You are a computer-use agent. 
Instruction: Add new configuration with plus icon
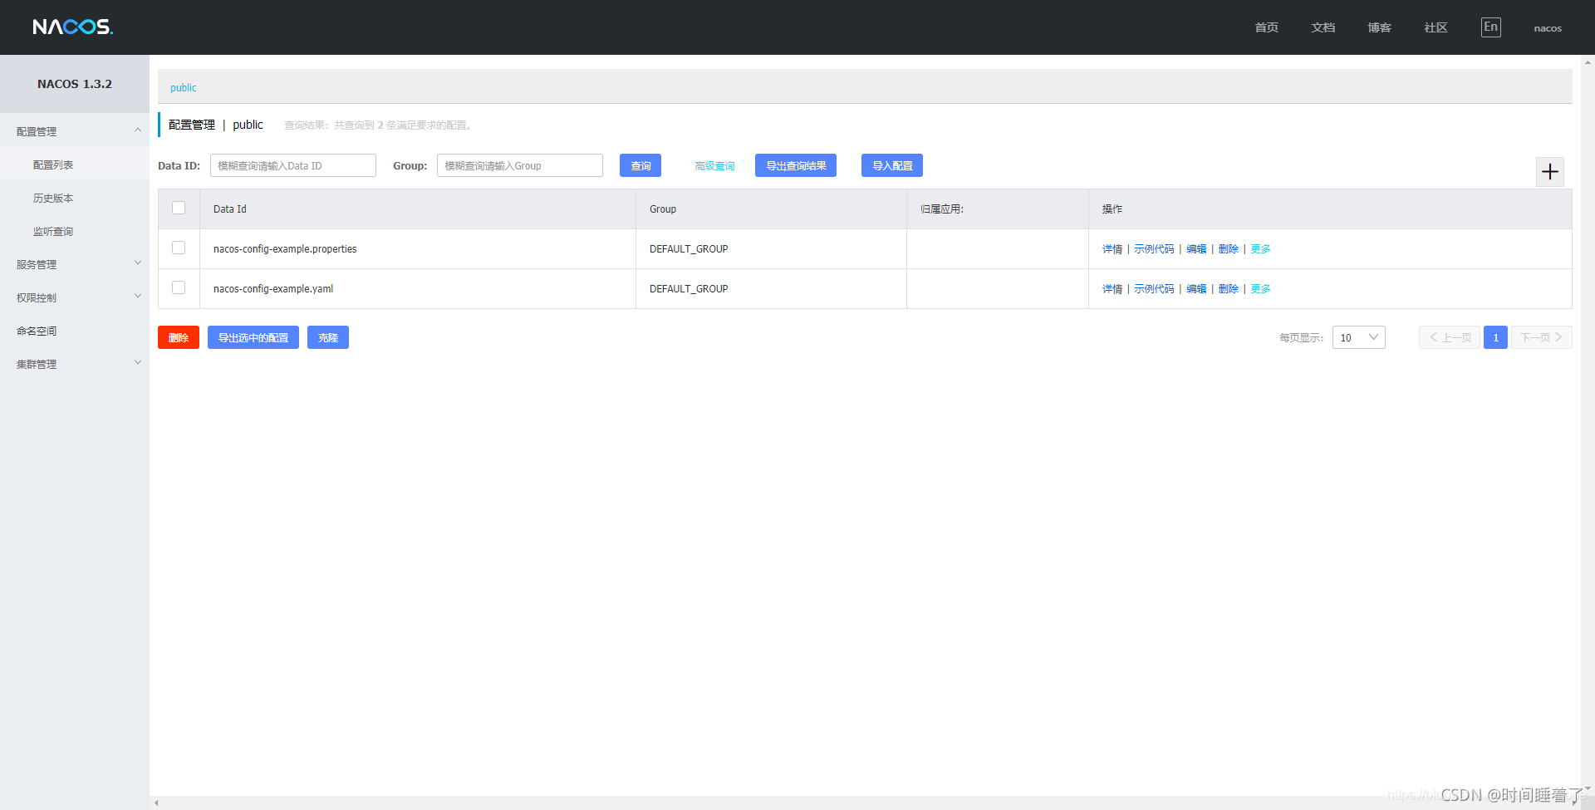(1549, 172)
